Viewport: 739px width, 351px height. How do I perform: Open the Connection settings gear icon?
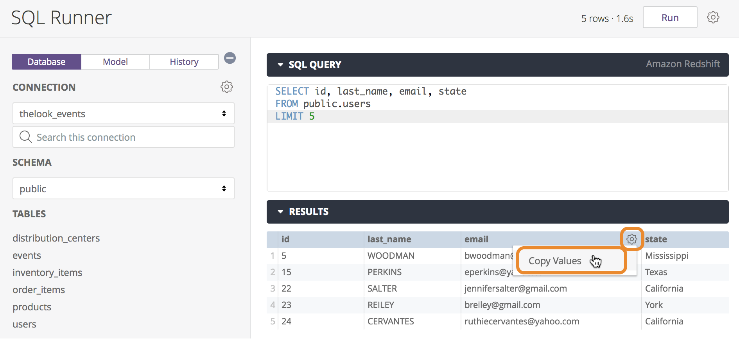[x=227, y=87]
